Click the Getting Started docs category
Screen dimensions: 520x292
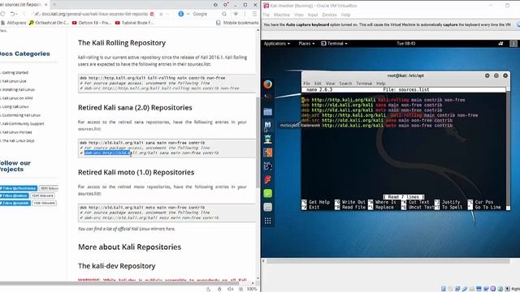tap(15, 72)
